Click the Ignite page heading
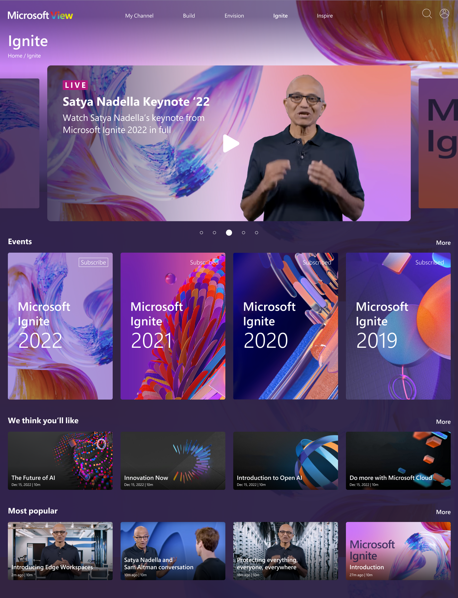 pos(28,41)
